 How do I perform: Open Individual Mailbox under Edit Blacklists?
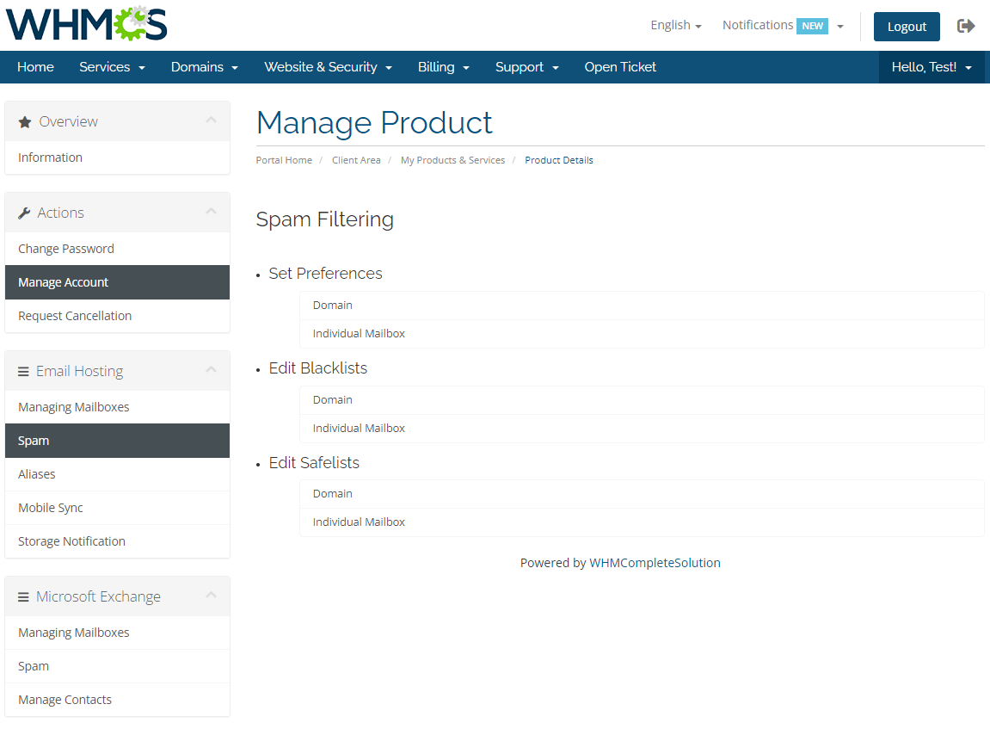coord(643,429)
